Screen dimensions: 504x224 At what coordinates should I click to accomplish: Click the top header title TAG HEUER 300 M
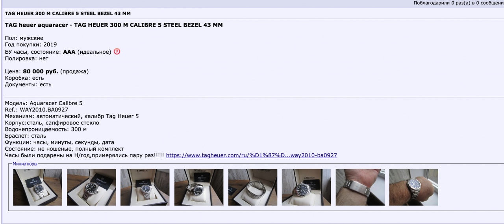[x=68, y=13]
